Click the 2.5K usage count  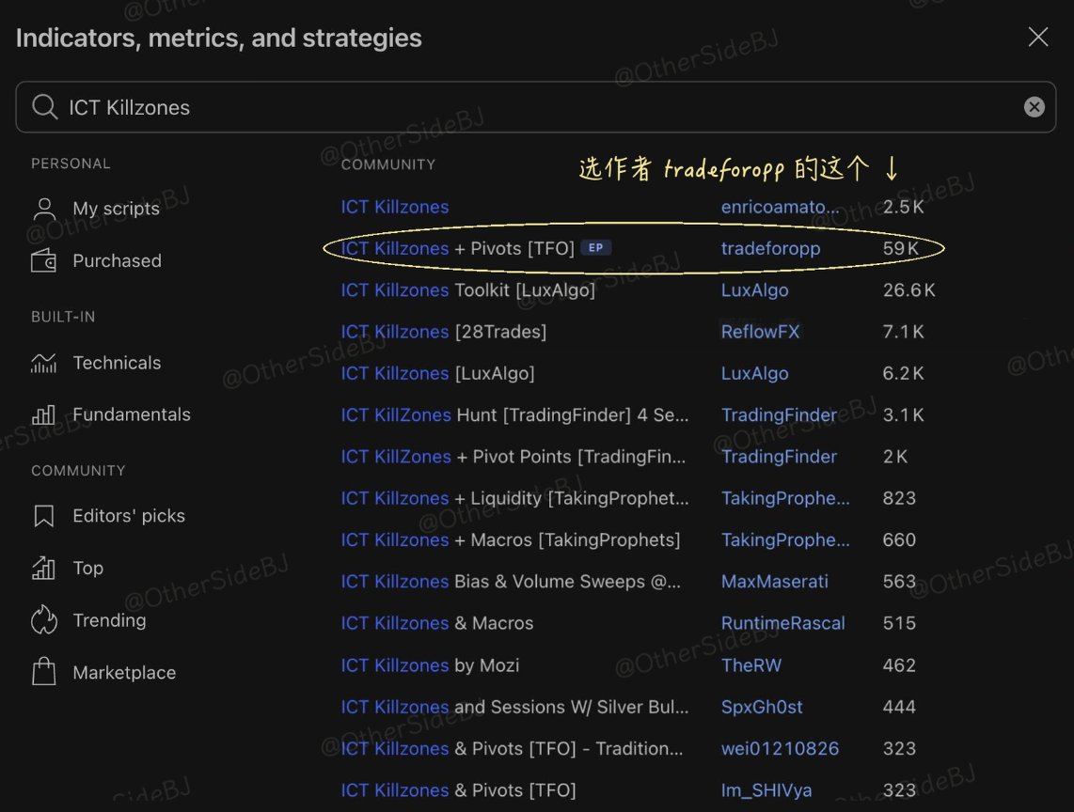(904, 207)
